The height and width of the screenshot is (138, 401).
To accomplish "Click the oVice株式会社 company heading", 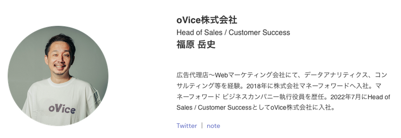I will [x=207, y=20].
